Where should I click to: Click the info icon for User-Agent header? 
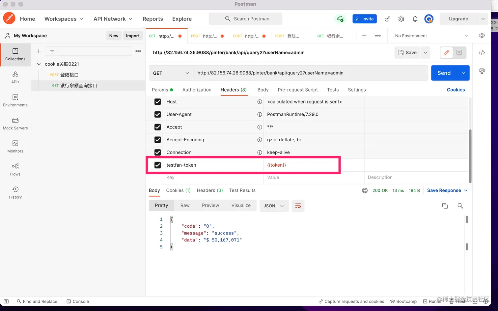tap(260, 114)
